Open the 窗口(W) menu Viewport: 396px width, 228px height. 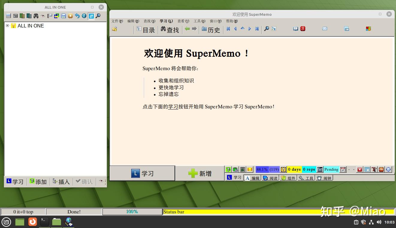(216, 21)
